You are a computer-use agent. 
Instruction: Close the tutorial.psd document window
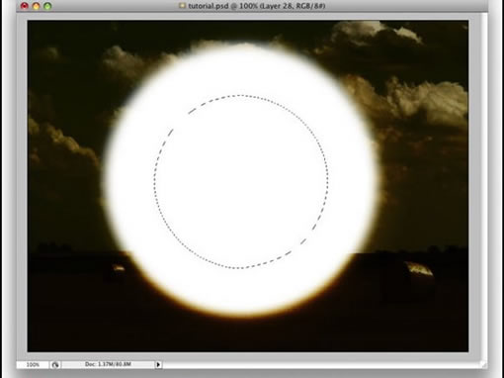[x=25, y=6]
